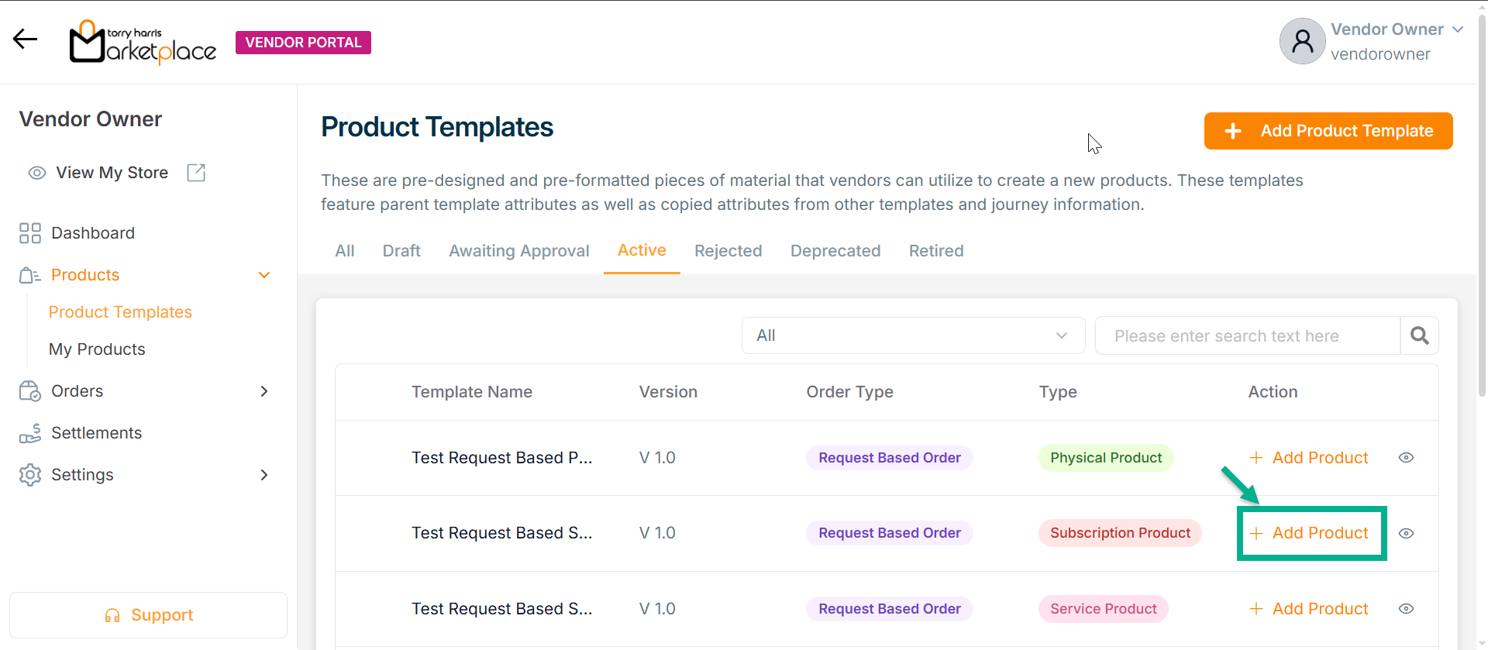Viewport: 1488px width, 650px height.
Task: Click the Settlements hand-coin icon
Action: pos(30,433)
